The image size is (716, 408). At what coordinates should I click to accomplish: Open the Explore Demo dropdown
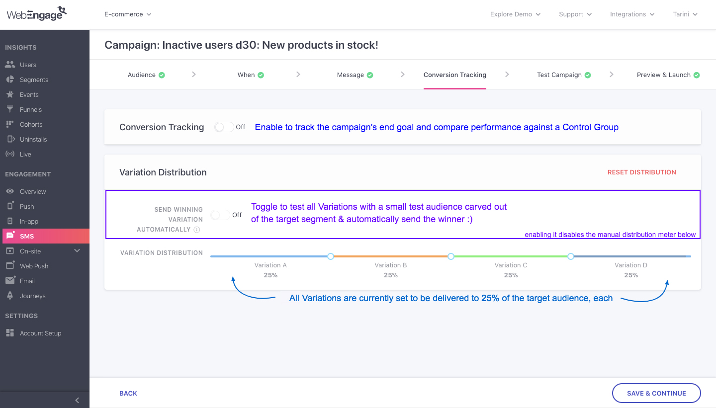click(515, 14)
